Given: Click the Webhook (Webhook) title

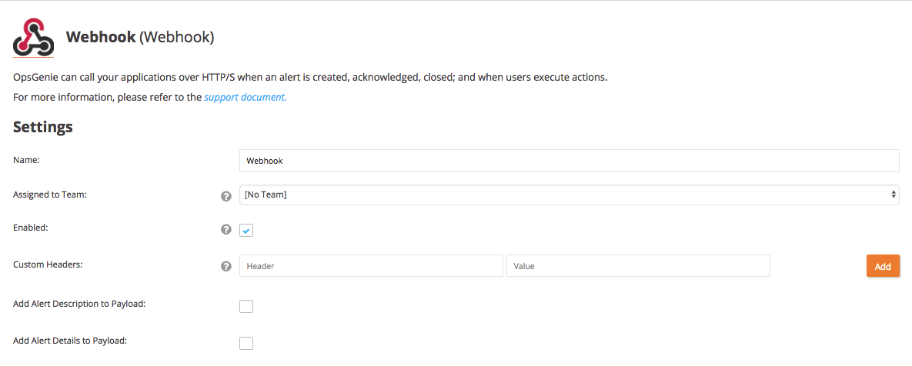Looking at the screenshot, I should click(x=140, y=37).
